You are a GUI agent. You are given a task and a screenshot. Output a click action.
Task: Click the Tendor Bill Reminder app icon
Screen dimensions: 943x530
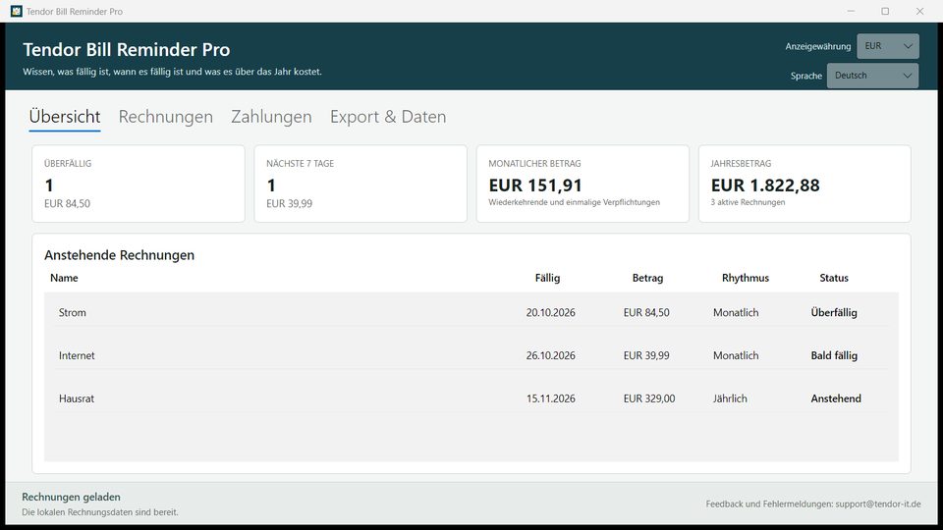click(x=17, y=12)
